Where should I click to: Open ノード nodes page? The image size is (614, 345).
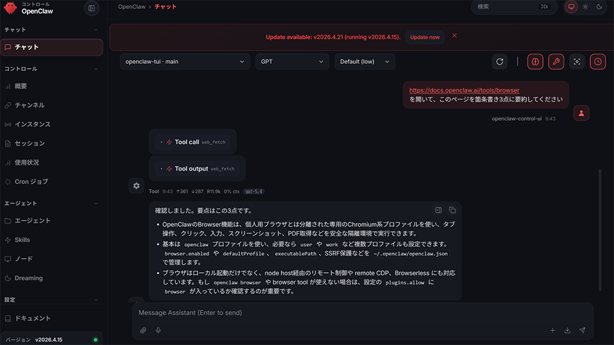pos(52,259)
